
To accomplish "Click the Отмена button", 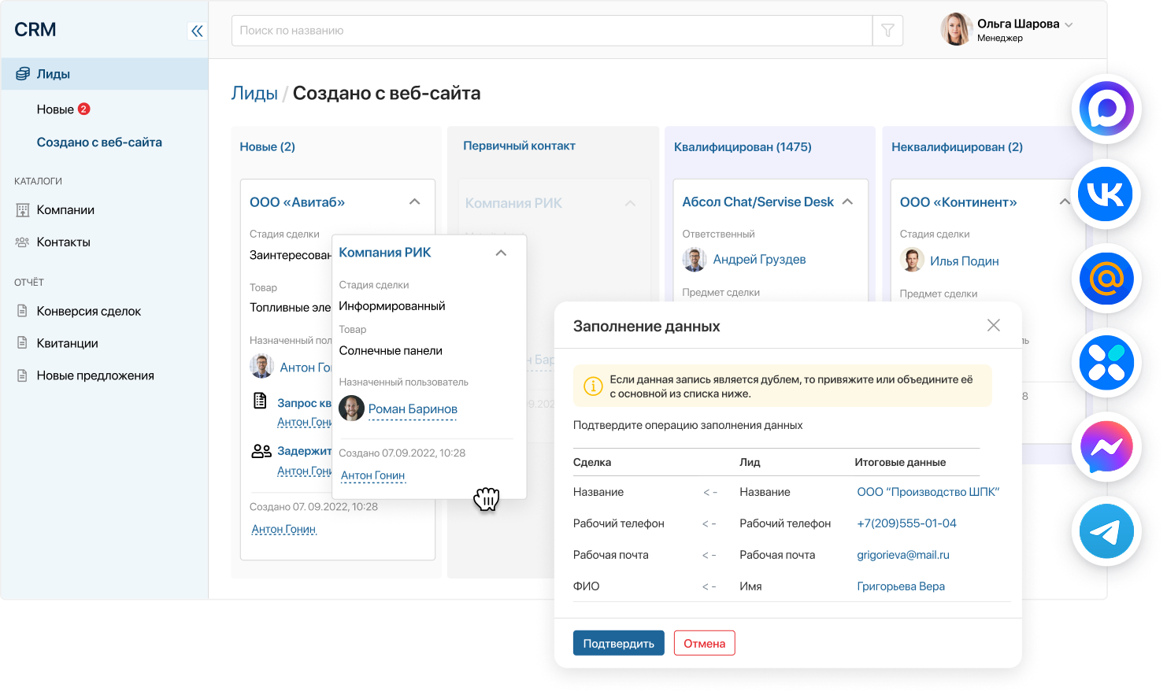I will 704,643.
